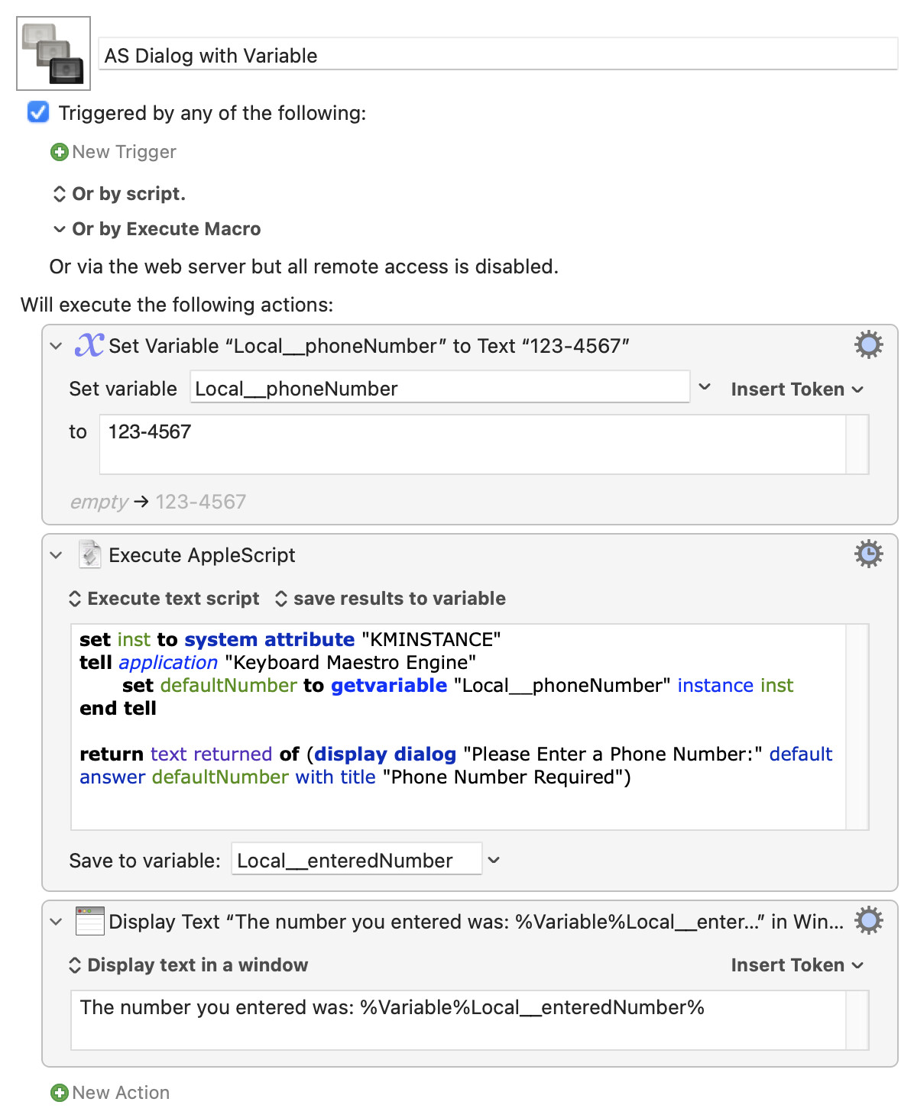Click the macro icon thumbnail

pos(53,53)
